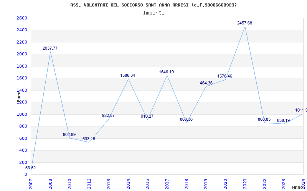The image size is (307, 191).
Task: Click the 1400 y-axis value
Action: 22,90
